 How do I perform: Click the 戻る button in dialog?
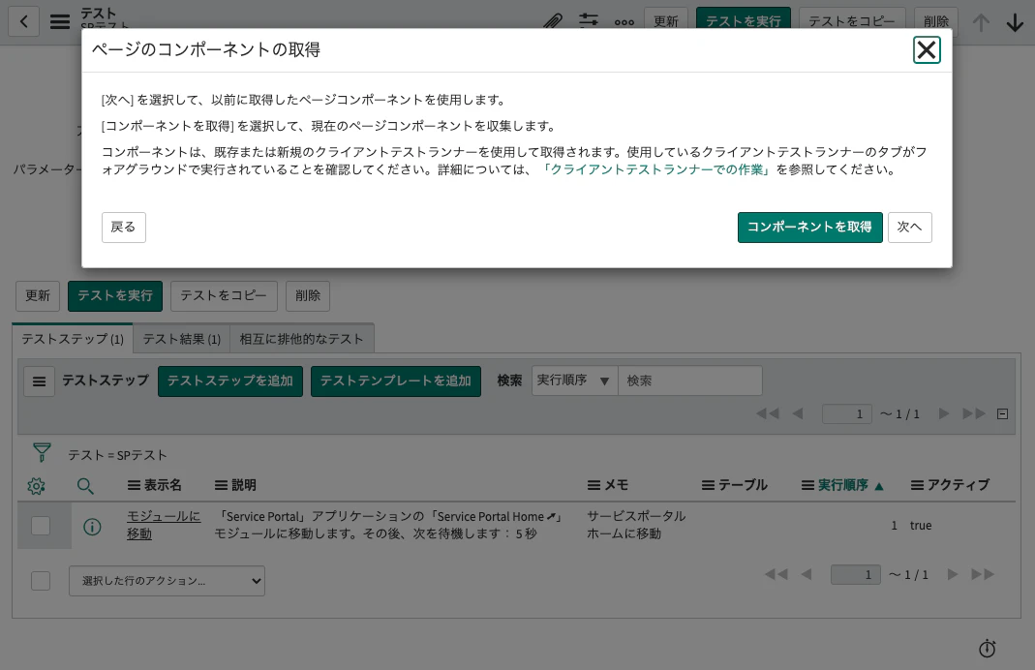pos(123,228)
